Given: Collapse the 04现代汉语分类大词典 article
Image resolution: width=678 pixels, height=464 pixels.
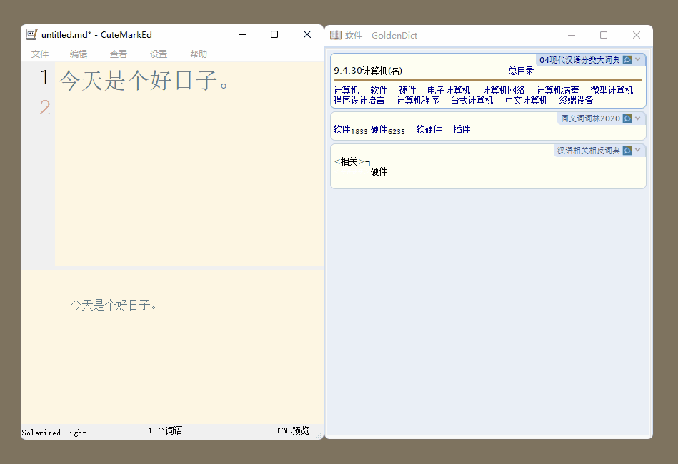Looking at the screenshot, I should 638,60.
